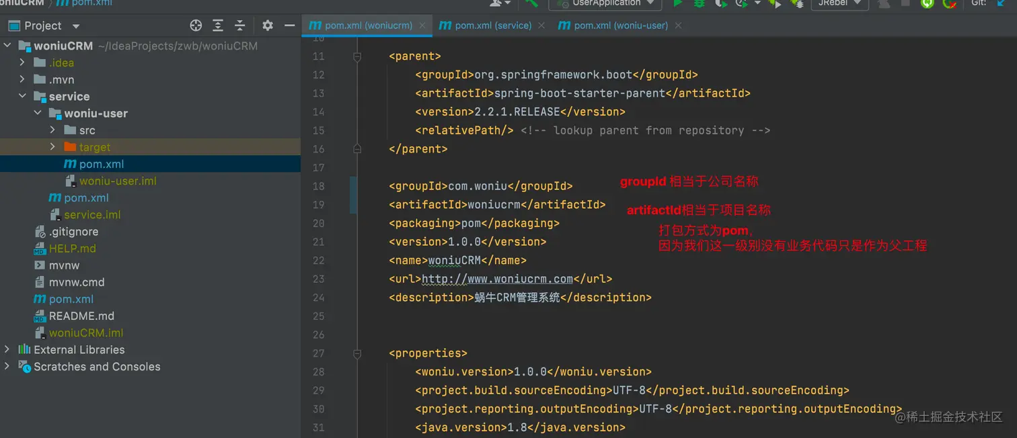The width and height of the screenshot is (1017, 438).
Task: Select .gitignore file
Action: coord(73,232)
